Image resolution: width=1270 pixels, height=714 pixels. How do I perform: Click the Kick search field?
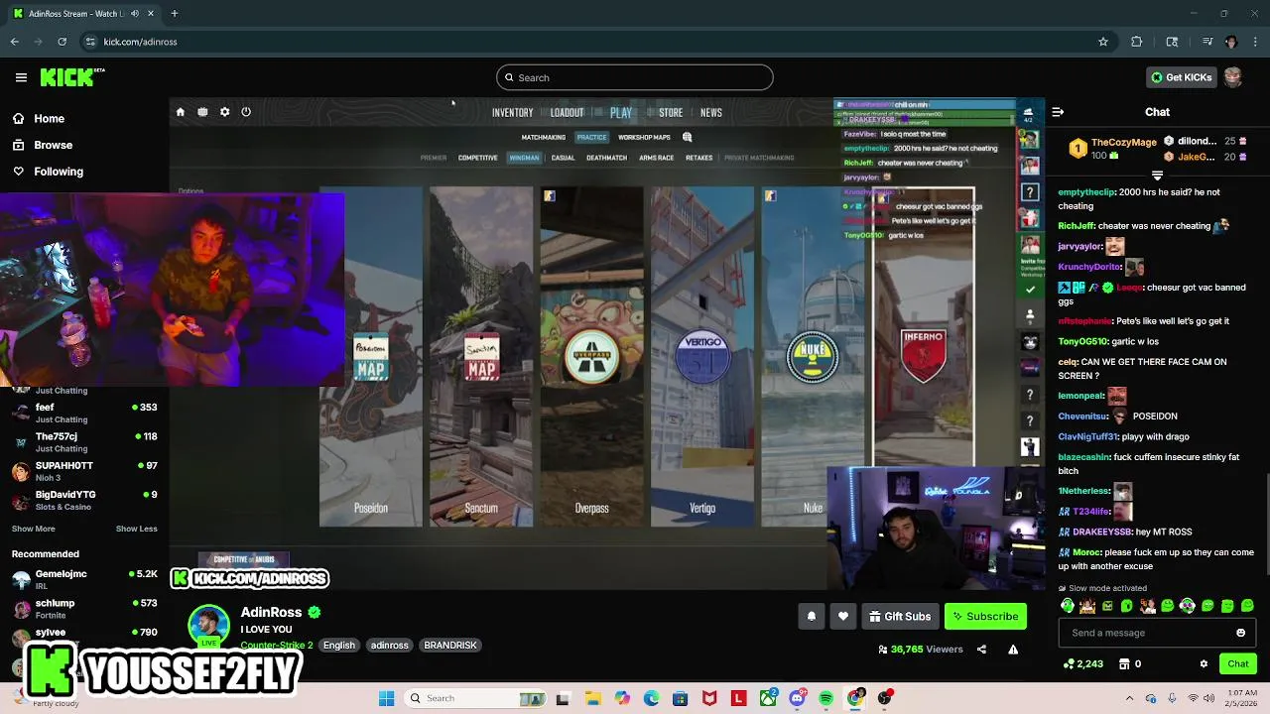[635, 77]
